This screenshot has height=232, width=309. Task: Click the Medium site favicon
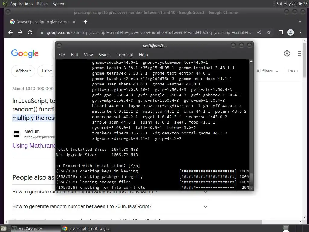(17, 134)
